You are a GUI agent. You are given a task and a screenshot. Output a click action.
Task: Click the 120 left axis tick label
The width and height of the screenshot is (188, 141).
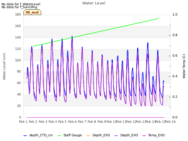click(18, 49)
